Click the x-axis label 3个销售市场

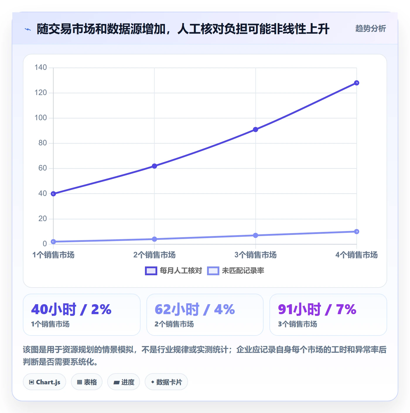256,255
